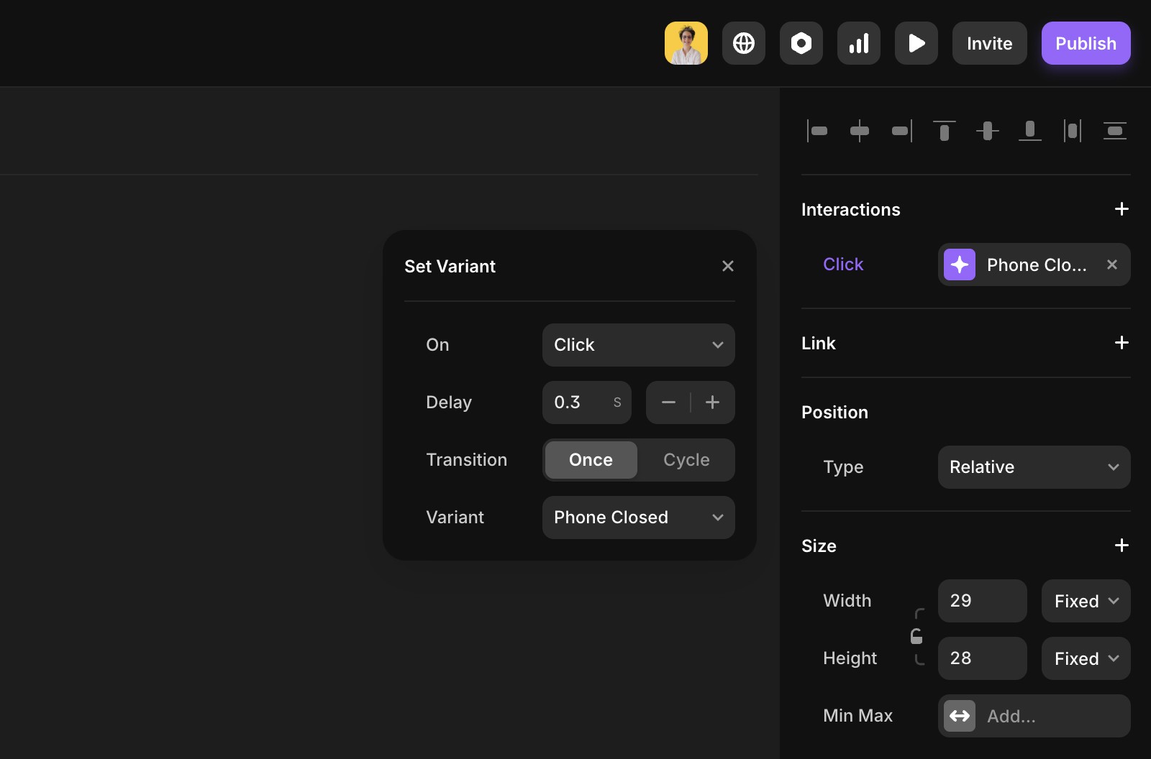This screenshot has height=759, width=1151.
Task: Select the Cycle transition option
Action: (686, 460)
